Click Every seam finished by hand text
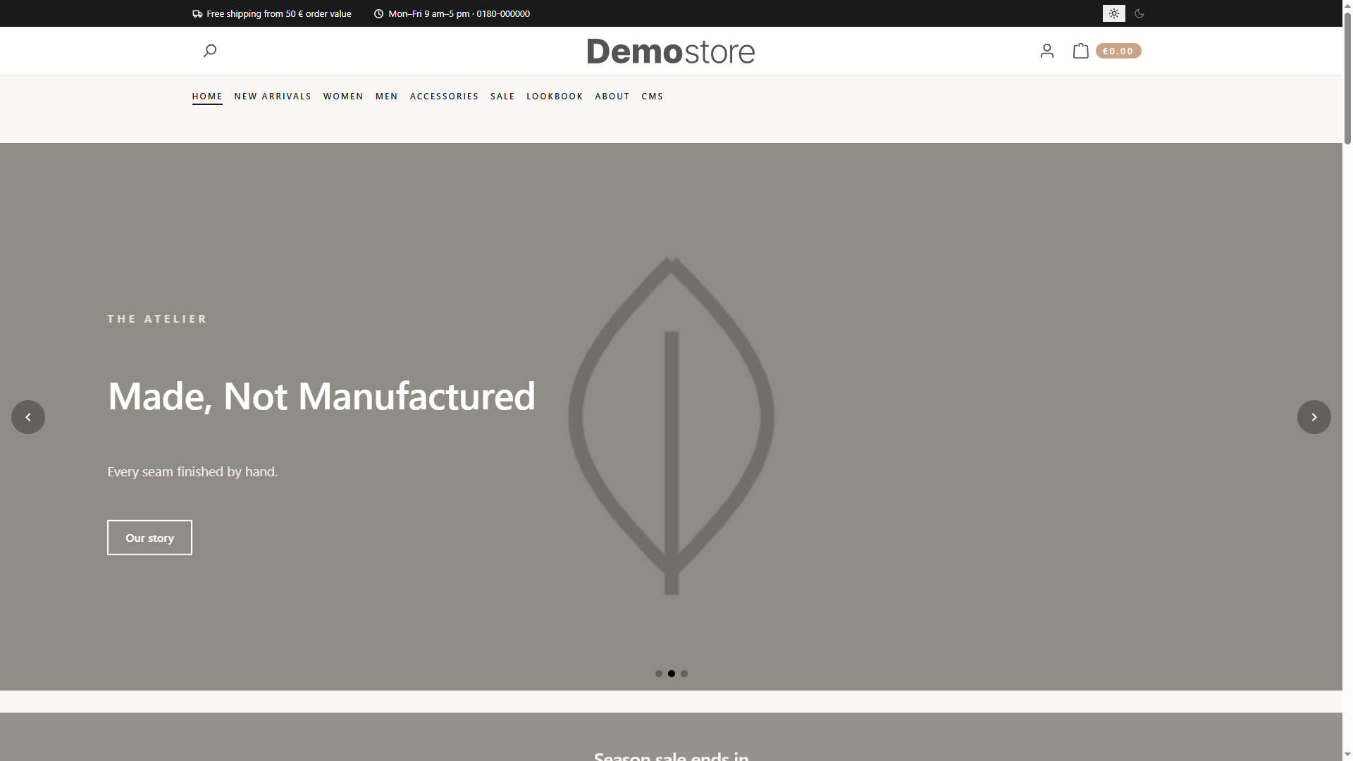Screen dimensions: 1353x761 click(192, 472)
